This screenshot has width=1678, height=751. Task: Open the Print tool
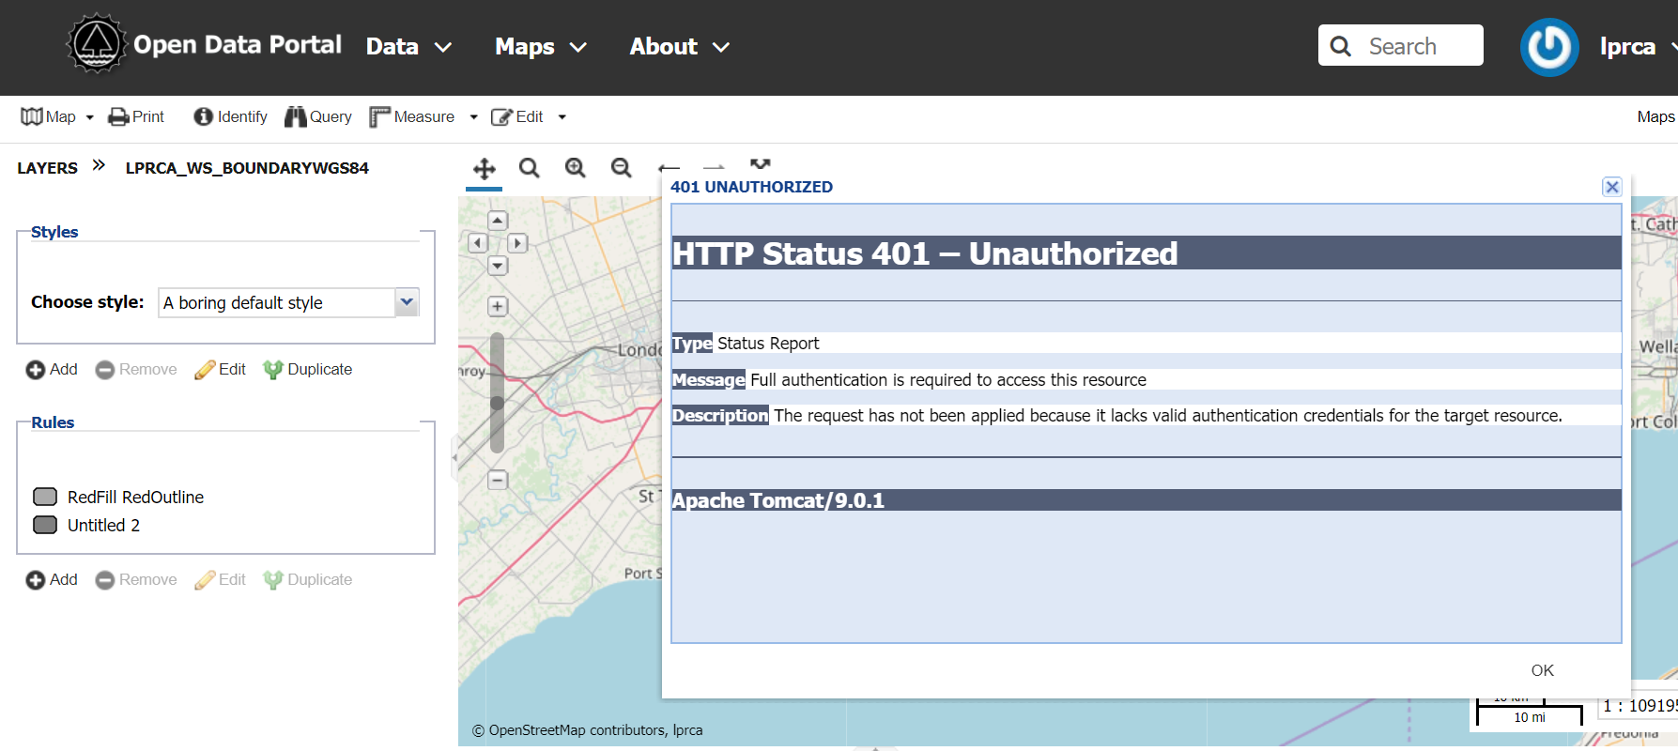click(136, 116)
